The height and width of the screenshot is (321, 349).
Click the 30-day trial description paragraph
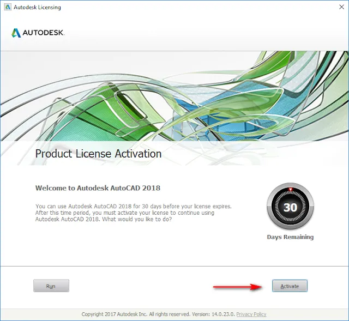coord(134,213)
